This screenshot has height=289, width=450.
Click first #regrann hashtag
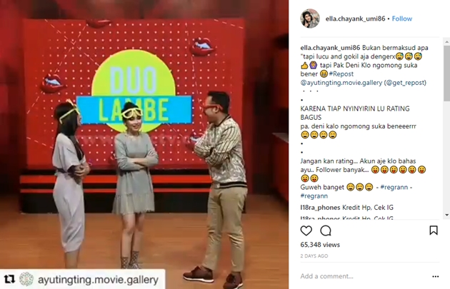coord(394,187)
